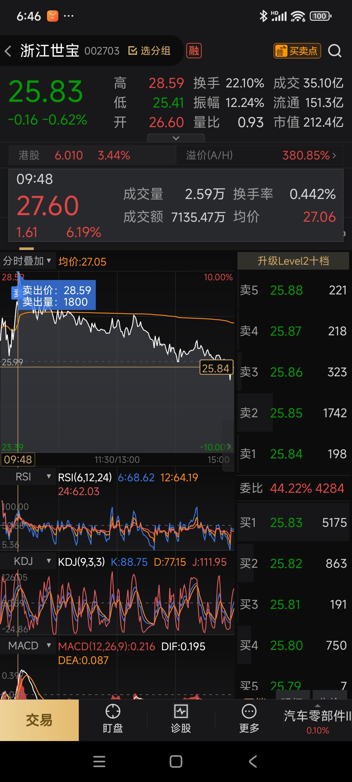Select the 卖3 25.86 order row

pyautogui.click(x=293, y=372)
